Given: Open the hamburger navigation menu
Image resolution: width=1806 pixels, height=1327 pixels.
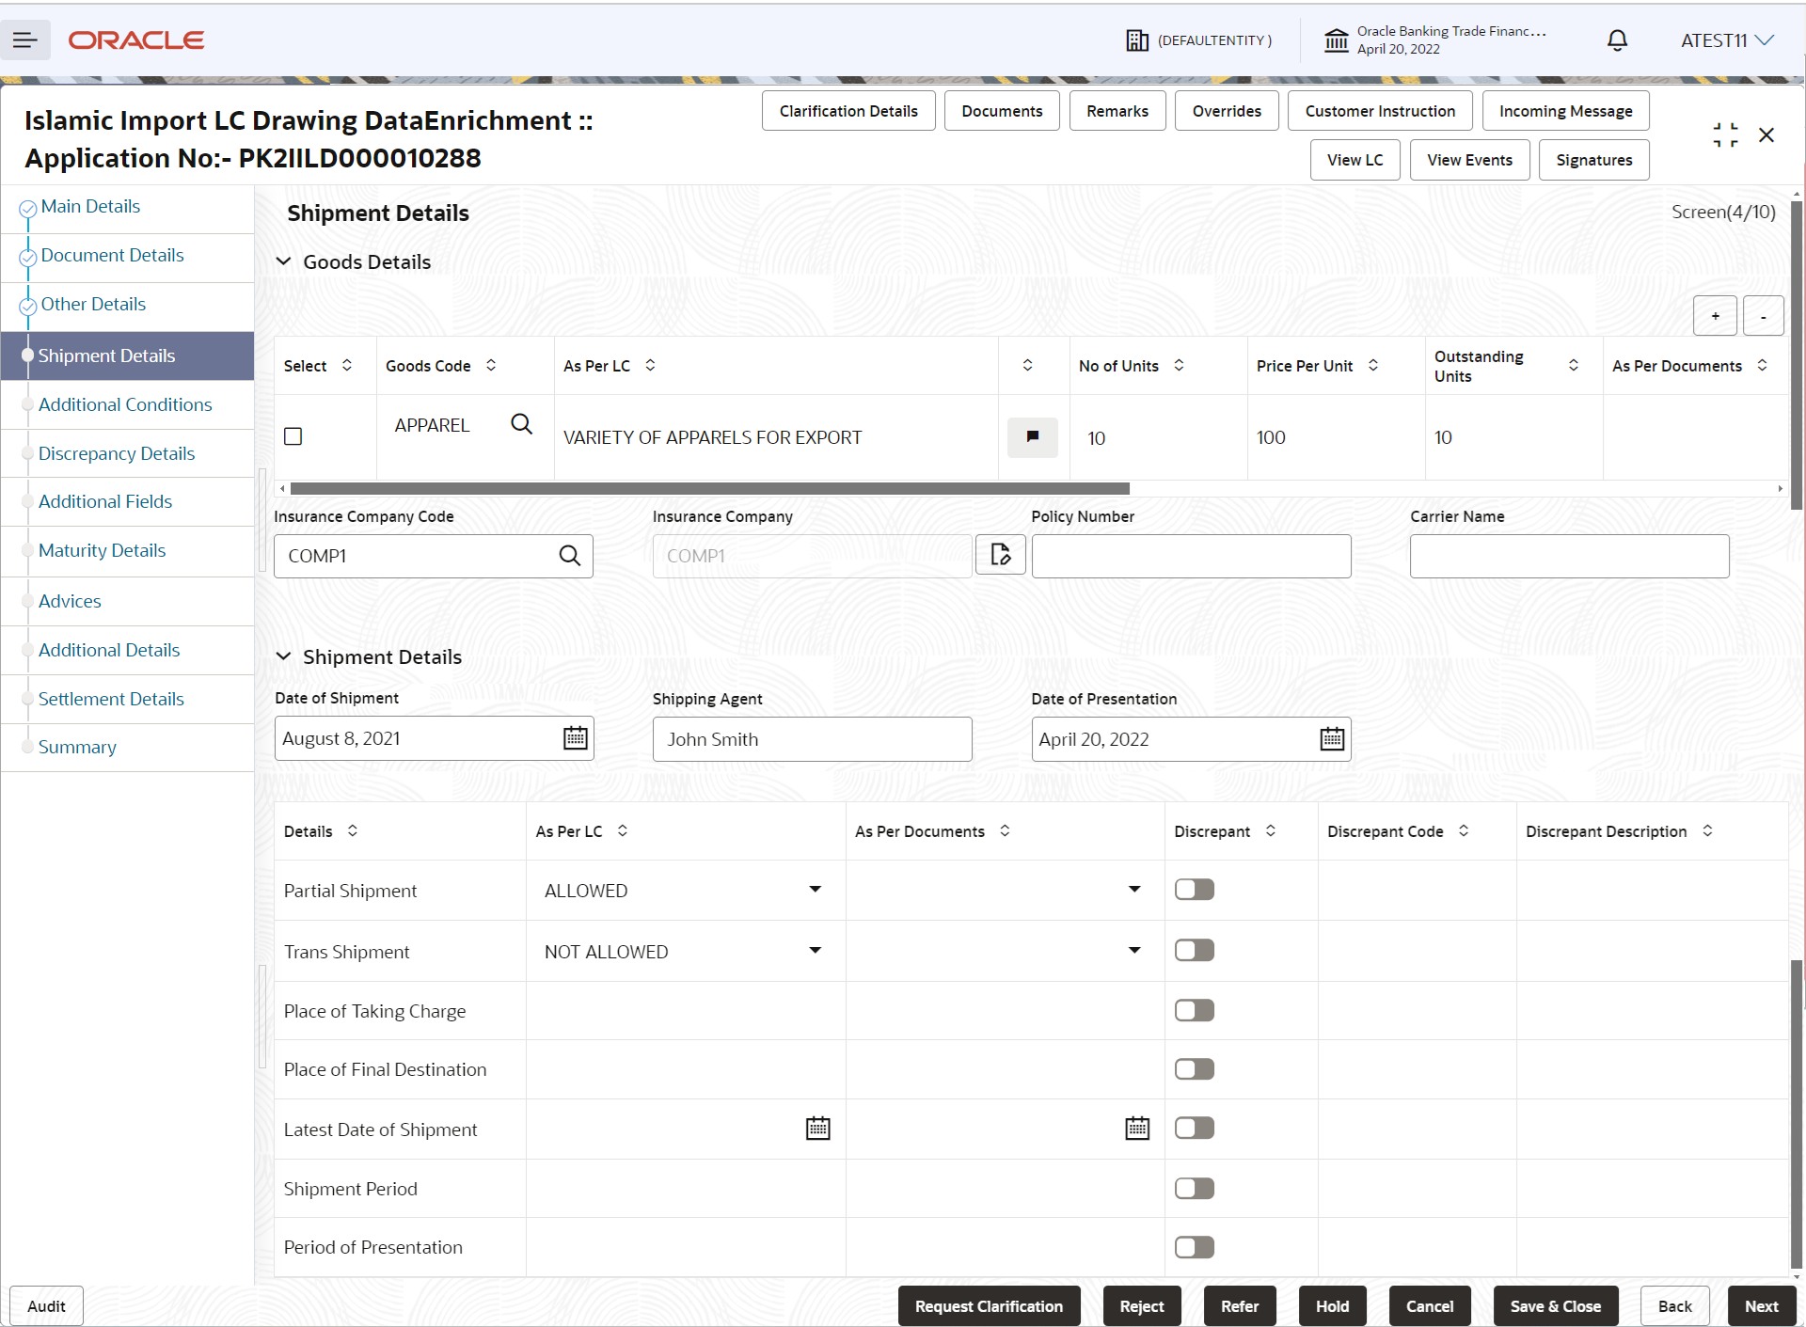Looking at the screenshot, I should coord(25,39).
